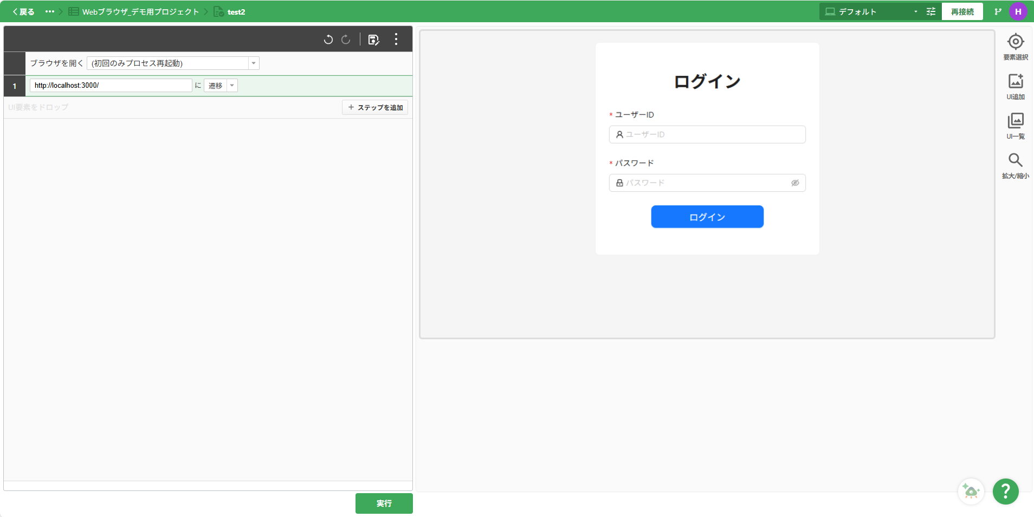
Task: Click the ステップを追加 button
Action: pyautogui.click(x=375, y=107)
